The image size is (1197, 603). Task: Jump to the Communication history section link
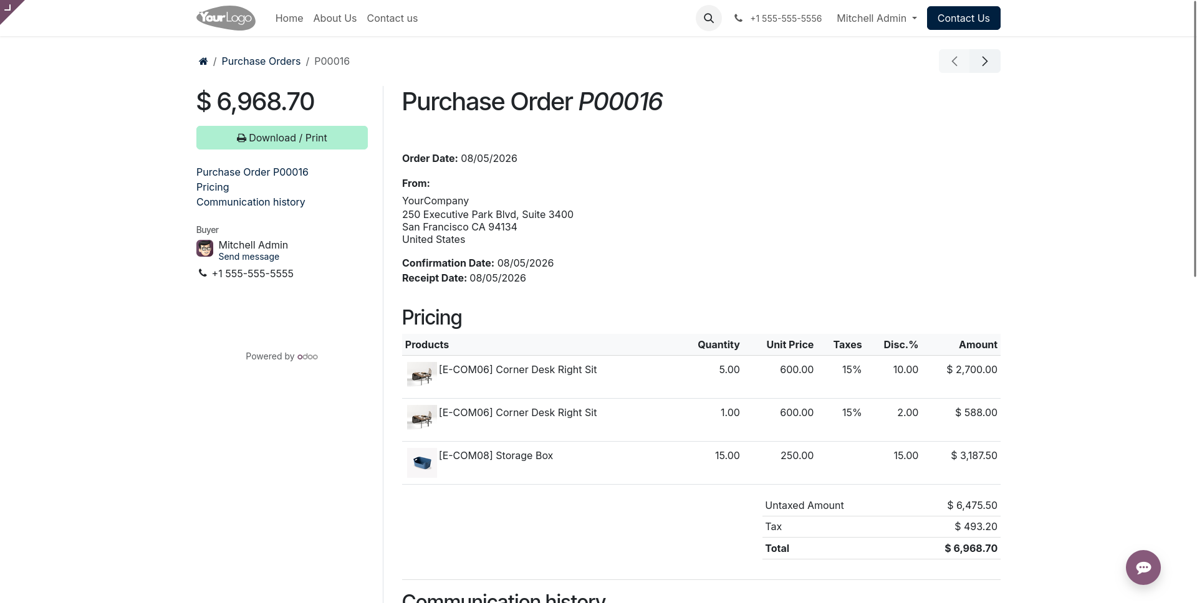(251, 202)
